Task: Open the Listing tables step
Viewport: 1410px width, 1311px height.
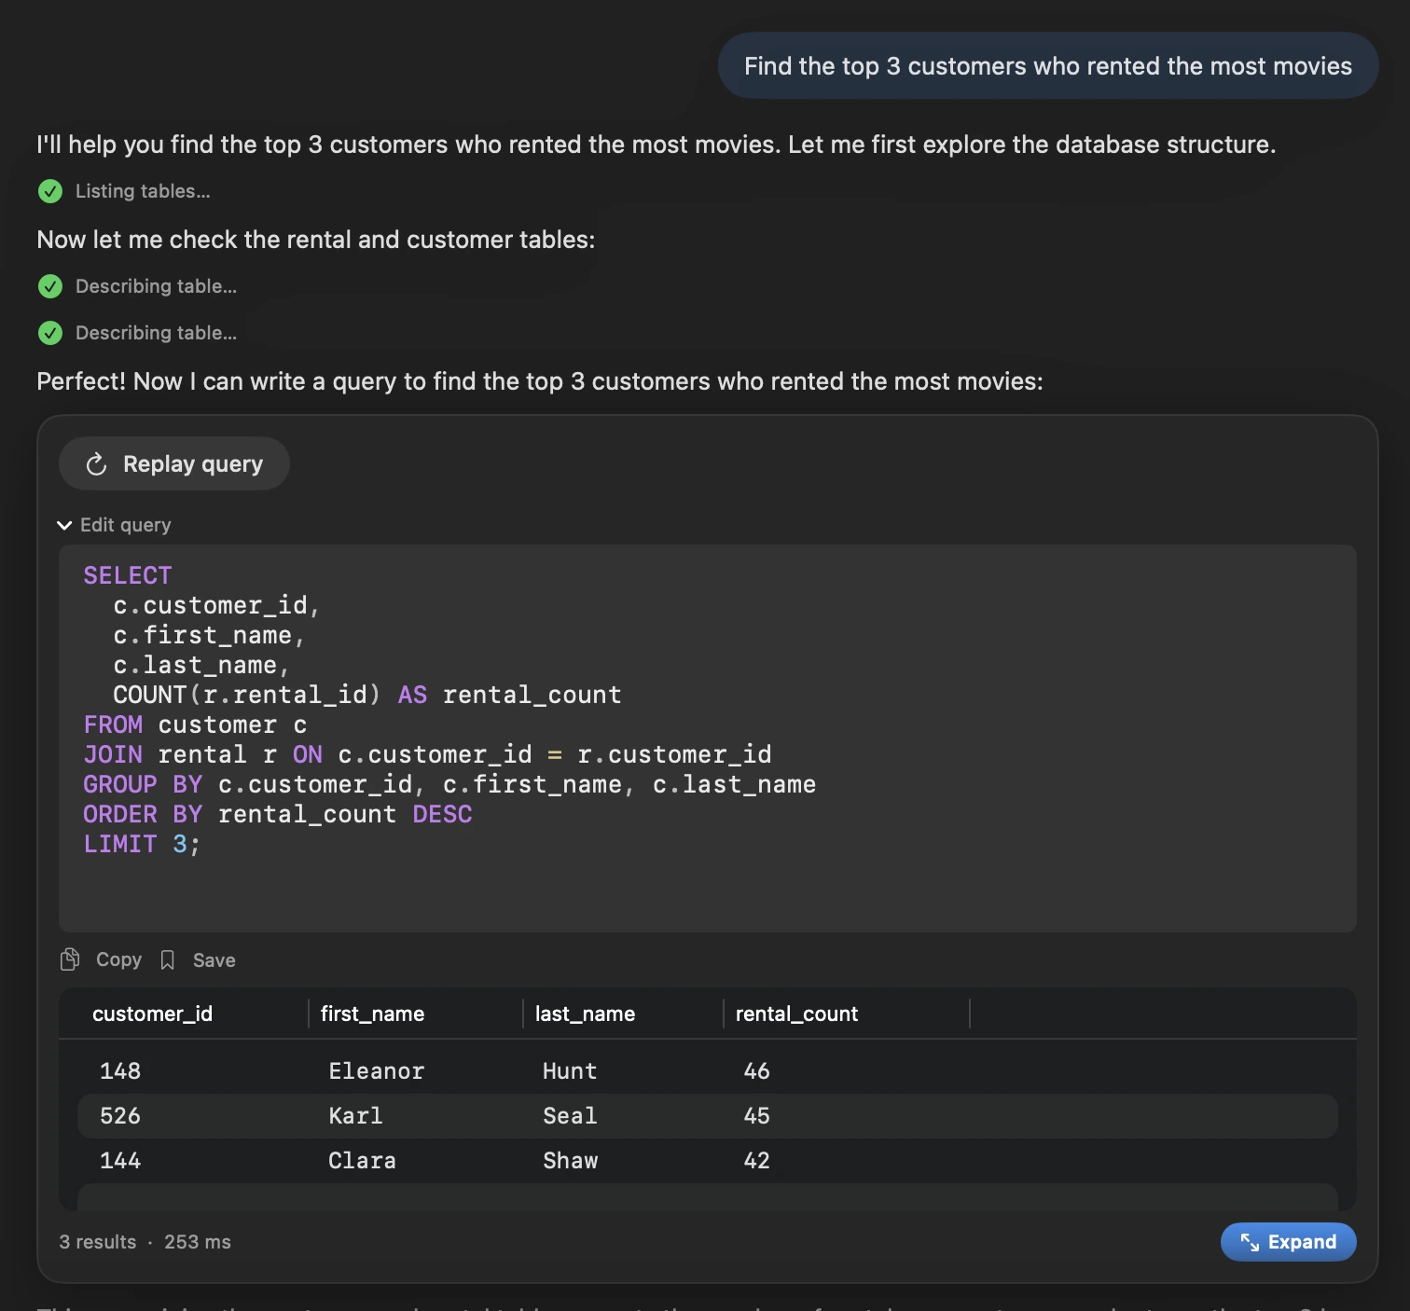Action: pyautogui.click(x=143, y=191)
